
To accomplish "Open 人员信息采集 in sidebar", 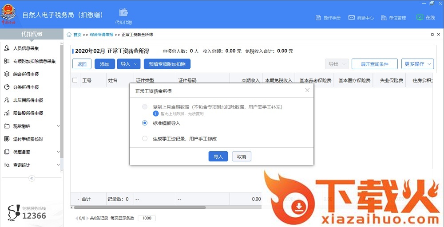I will [26, 48].
